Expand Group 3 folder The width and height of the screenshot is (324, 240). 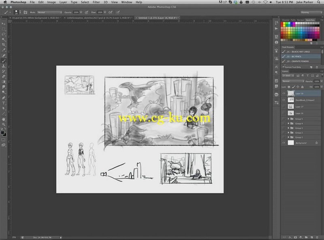[288, 128]
